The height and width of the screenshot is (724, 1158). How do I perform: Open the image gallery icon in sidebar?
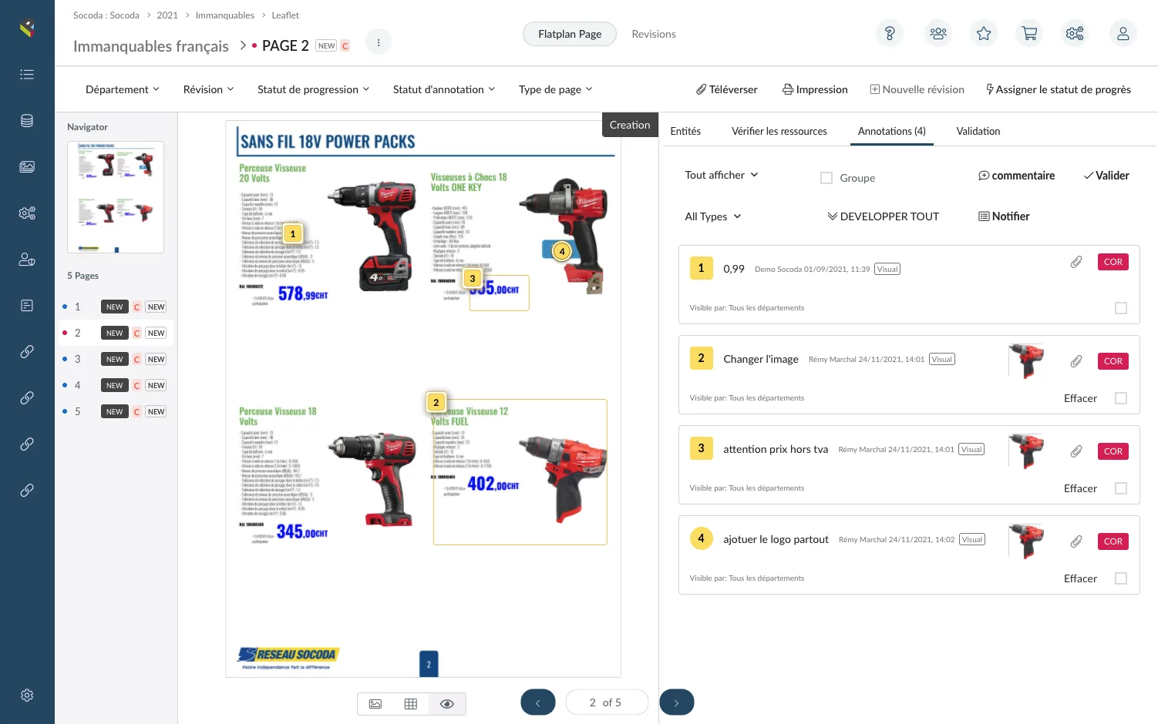pyautogui.click(x=27, y=166)
